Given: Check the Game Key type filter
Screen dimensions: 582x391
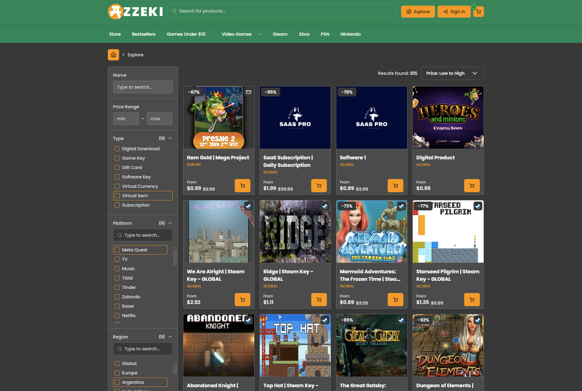Looking at the screenshot, I should (117, 158).
